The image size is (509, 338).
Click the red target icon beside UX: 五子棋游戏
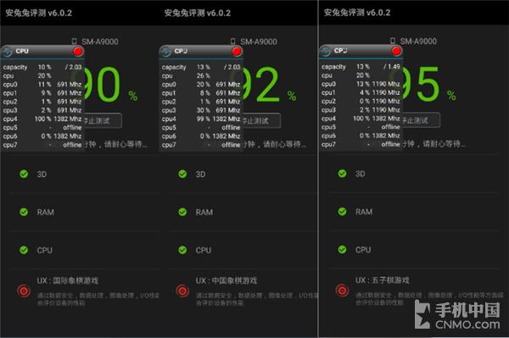342,290
